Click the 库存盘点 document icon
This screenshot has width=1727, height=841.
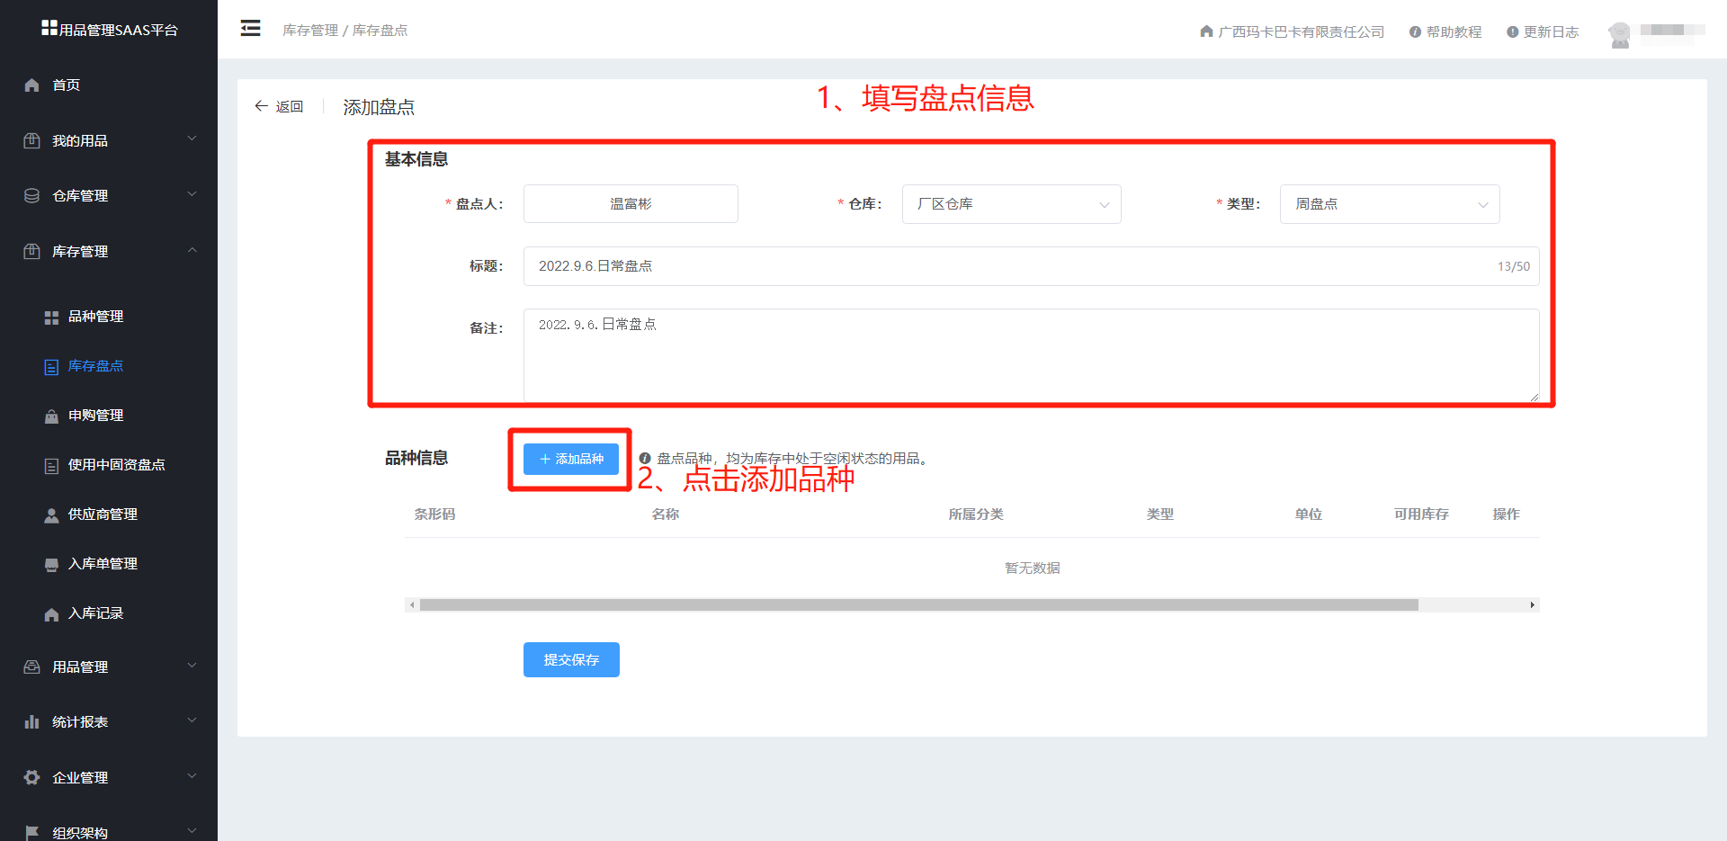click(x=51, y=367)
